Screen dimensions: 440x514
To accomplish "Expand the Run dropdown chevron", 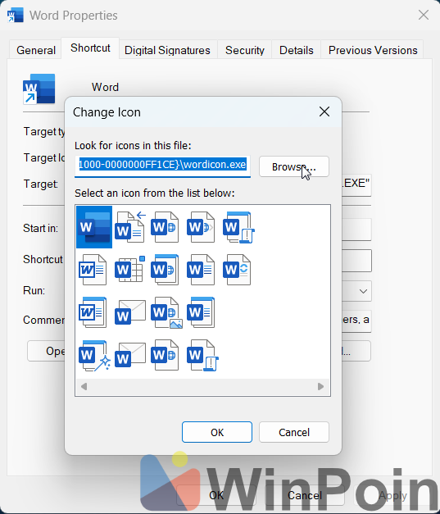I will pyautogui.click(x=363, y=291).
